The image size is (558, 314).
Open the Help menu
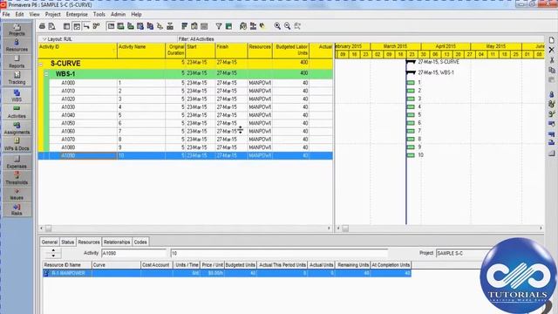pos(136,14)
